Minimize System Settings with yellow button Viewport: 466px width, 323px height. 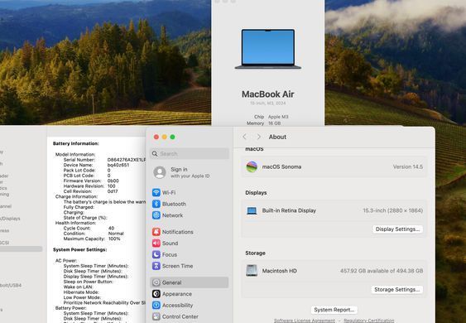[165, 137]
